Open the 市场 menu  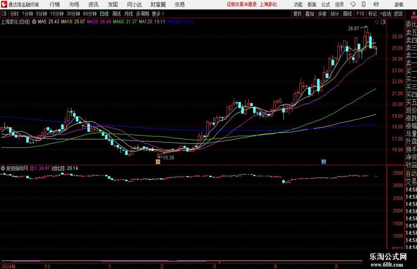coord(74,4)
